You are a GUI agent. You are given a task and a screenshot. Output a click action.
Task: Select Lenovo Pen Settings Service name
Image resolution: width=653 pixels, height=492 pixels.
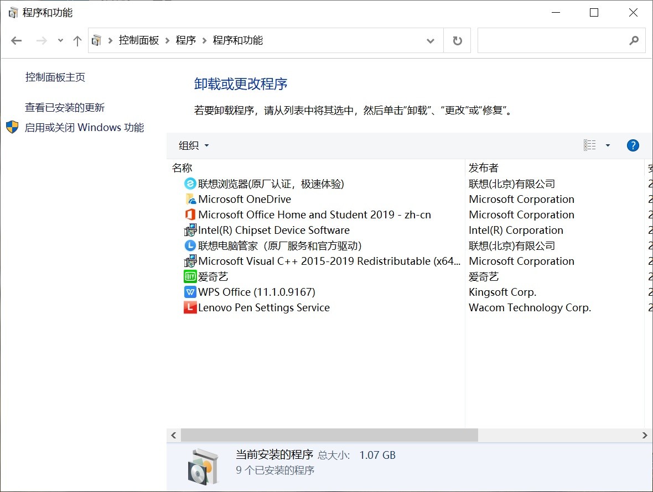263,307
